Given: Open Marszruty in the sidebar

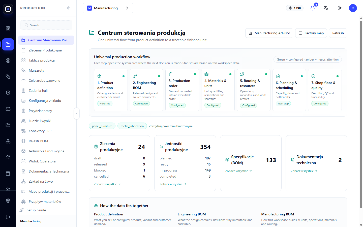Looking at the screenshot, I should pos(46,70).
